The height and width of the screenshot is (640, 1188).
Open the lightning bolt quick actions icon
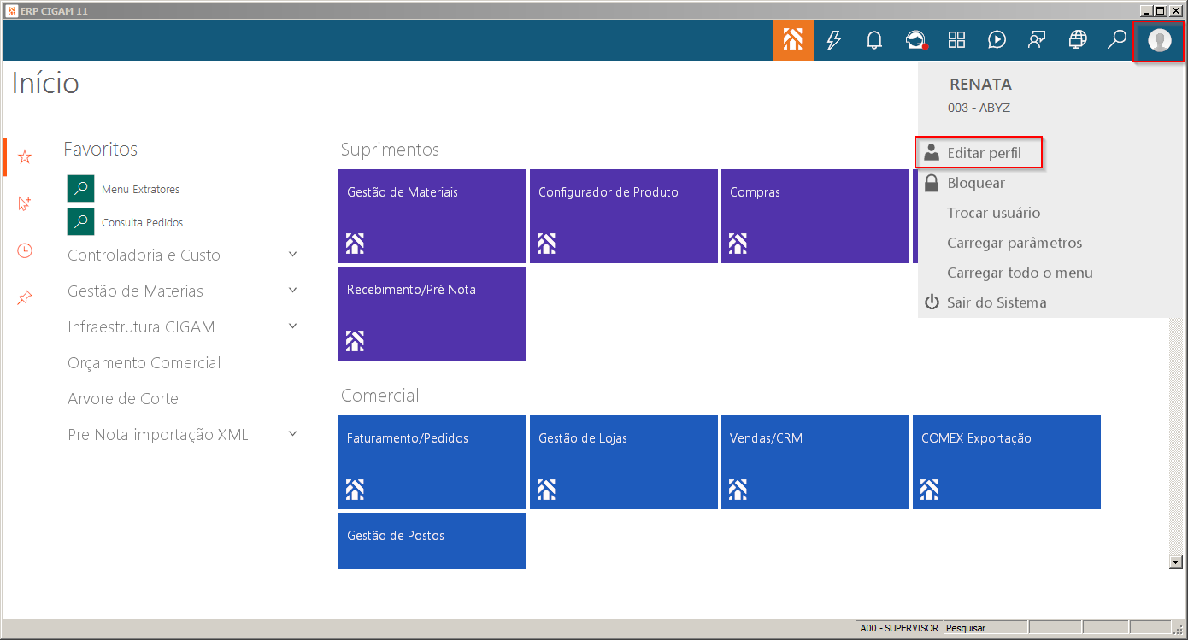click(834, 40)
